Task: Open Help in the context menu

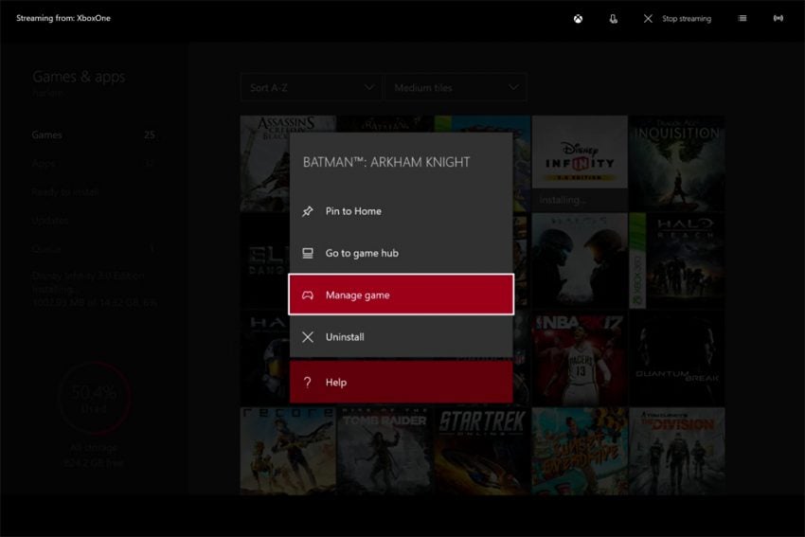Action: pyautogui.click(x=401, y=382)
